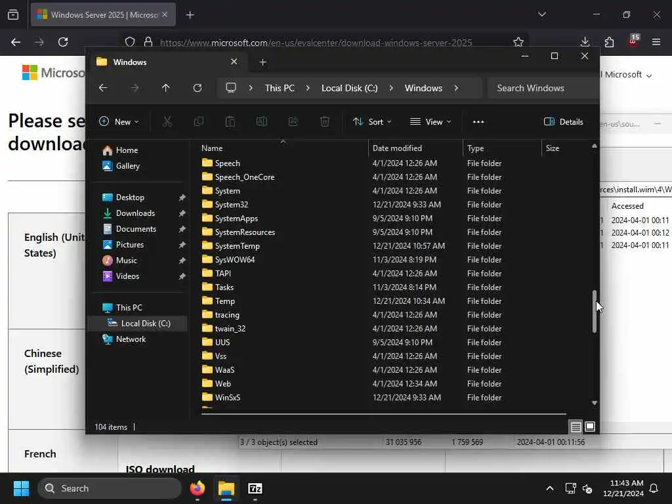Sort by the Date modified column header
Viewport: 672px width, 504px height.
[x=397, y=148]
